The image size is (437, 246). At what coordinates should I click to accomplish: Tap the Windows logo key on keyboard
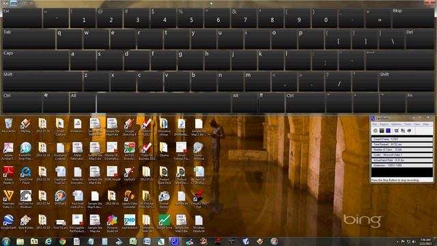point(56,102)
